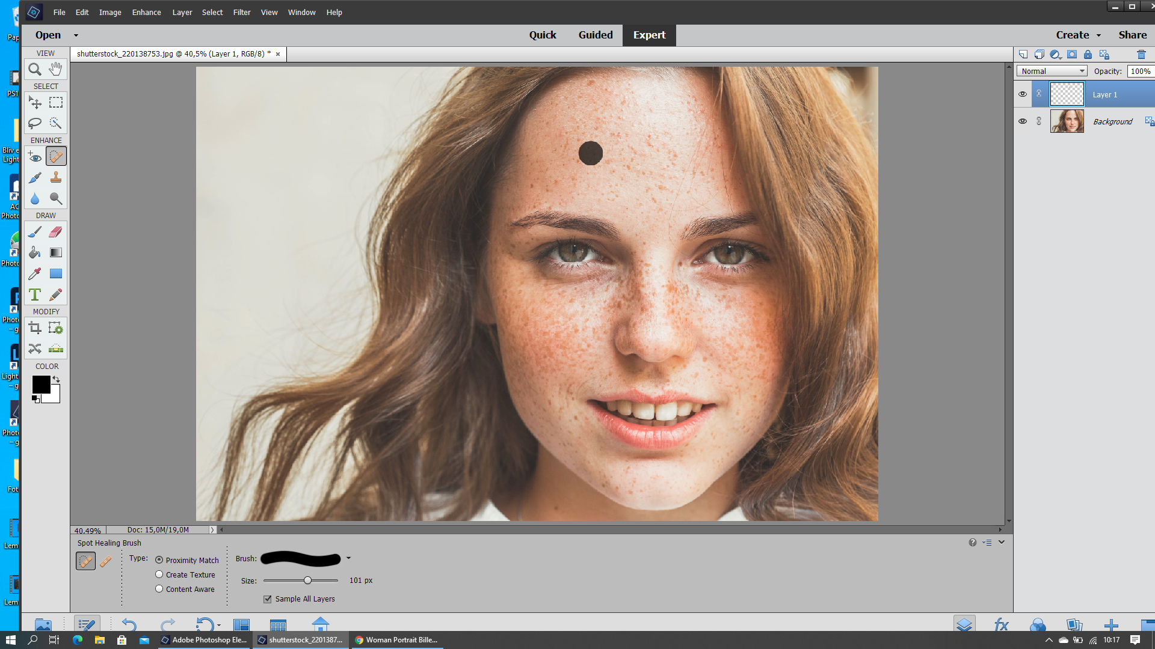The width and height of the screenshot is (1155, 649).
Task: Select the Eraser tool
Action: coord(55,231)
